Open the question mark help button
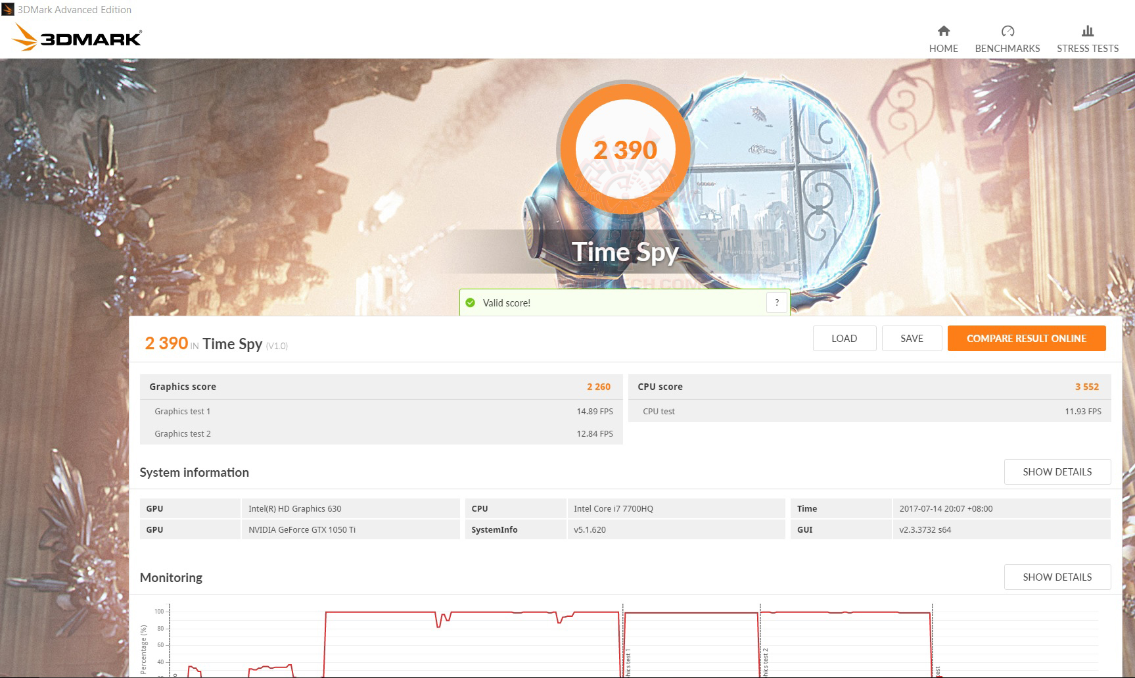 pos(777,303)
